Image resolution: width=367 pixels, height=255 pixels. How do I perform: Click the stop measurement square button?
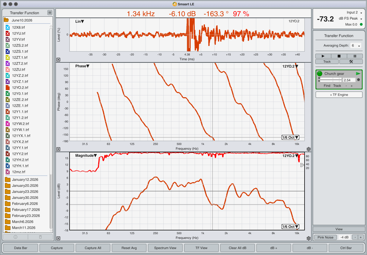(339, 56)
